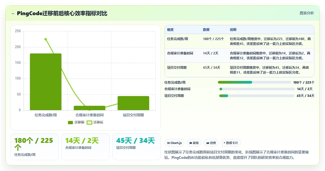
Task: Open the 45天 / 34天 data card
Action: coord(136,147)
